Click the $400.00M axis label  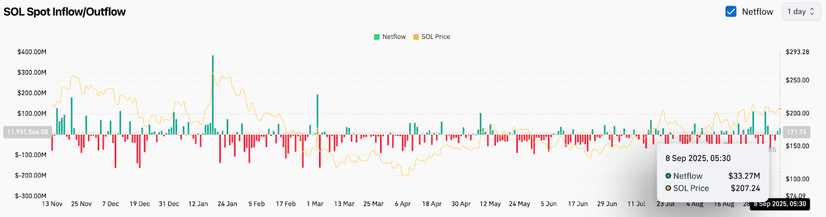tap(32, 52)
